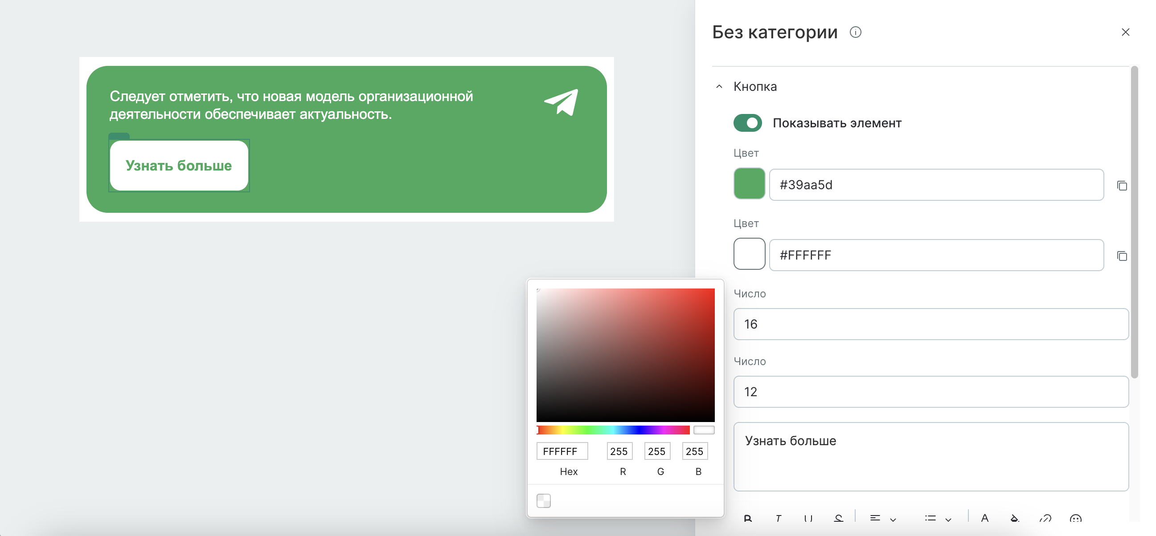The height and width of the screenshot is (536, 1156).
Task: Open the white #FFFFFF color swatch
Action: pos(749,254)
